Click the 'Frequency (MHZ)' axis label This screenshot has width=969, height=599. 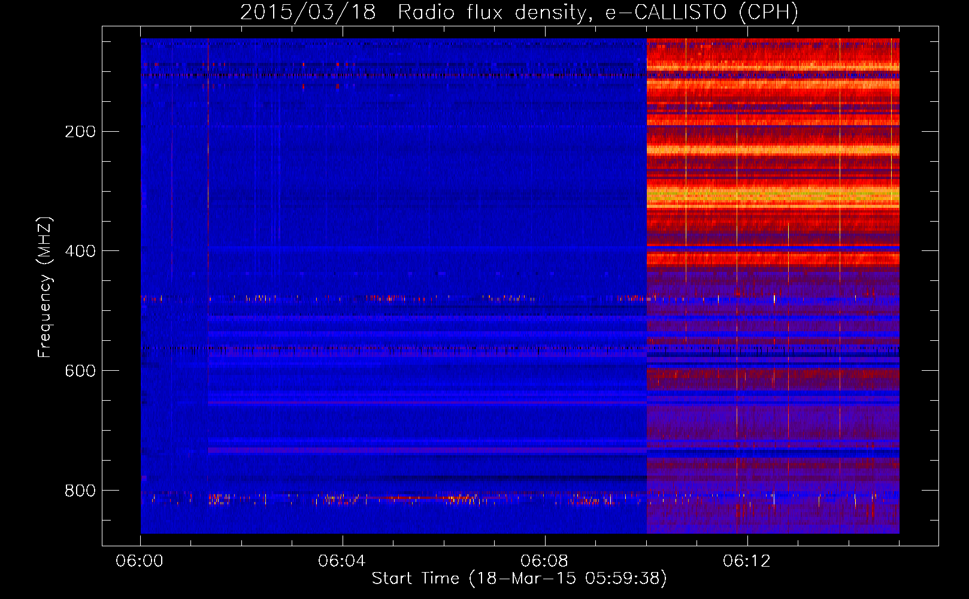pos(45,288)
